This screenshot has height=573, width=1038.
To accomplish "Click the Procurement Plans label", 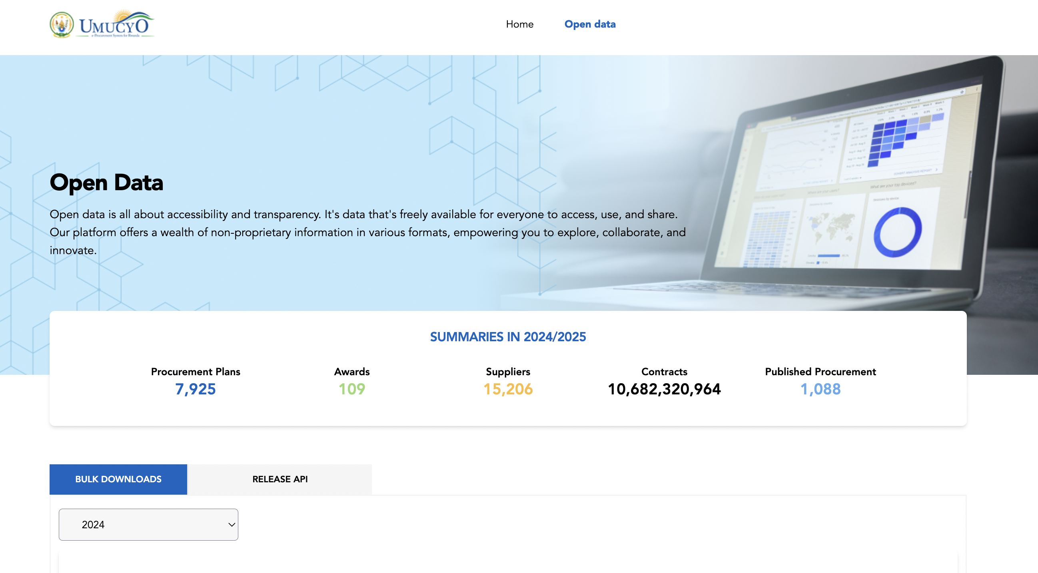I will [196, 371].
